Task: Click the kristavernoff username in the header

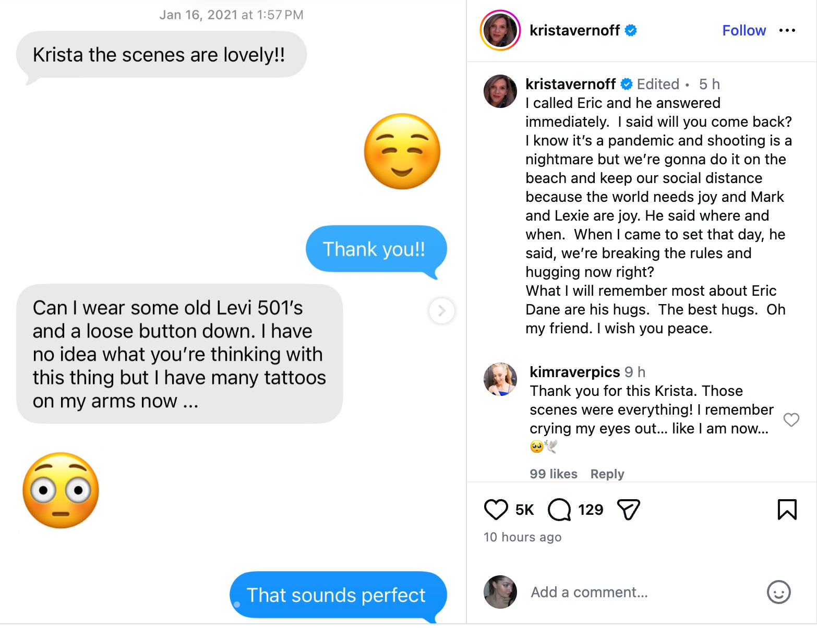Action: coord(574,31)
